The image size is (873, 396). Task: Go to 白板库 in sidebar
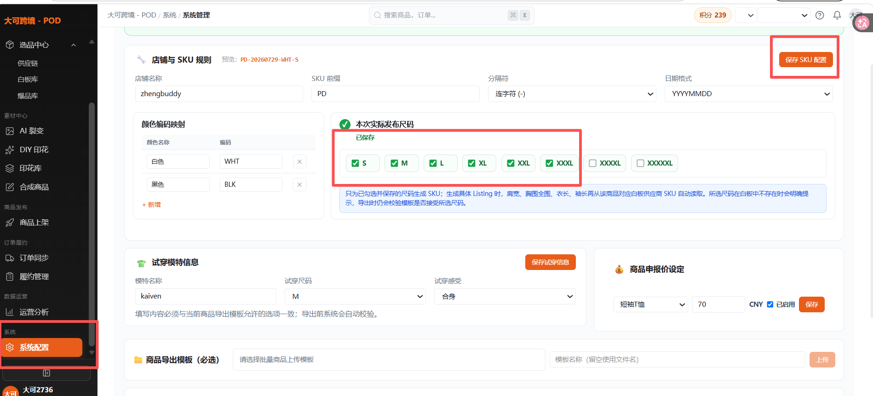(28, 80)
